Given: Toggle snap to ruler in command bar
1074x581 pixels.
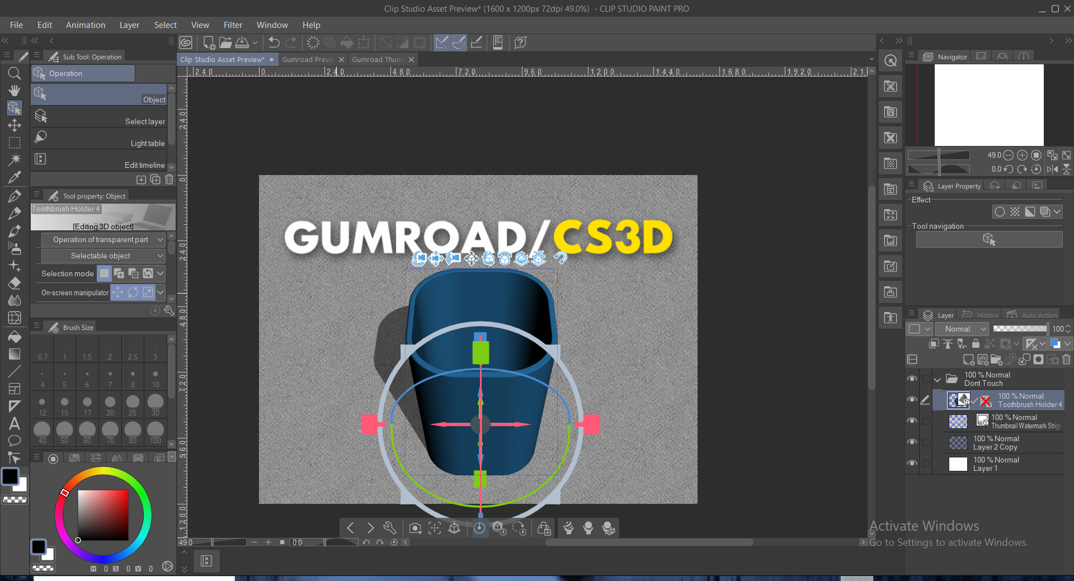Looking at the screenshot, I should [442, 42].
